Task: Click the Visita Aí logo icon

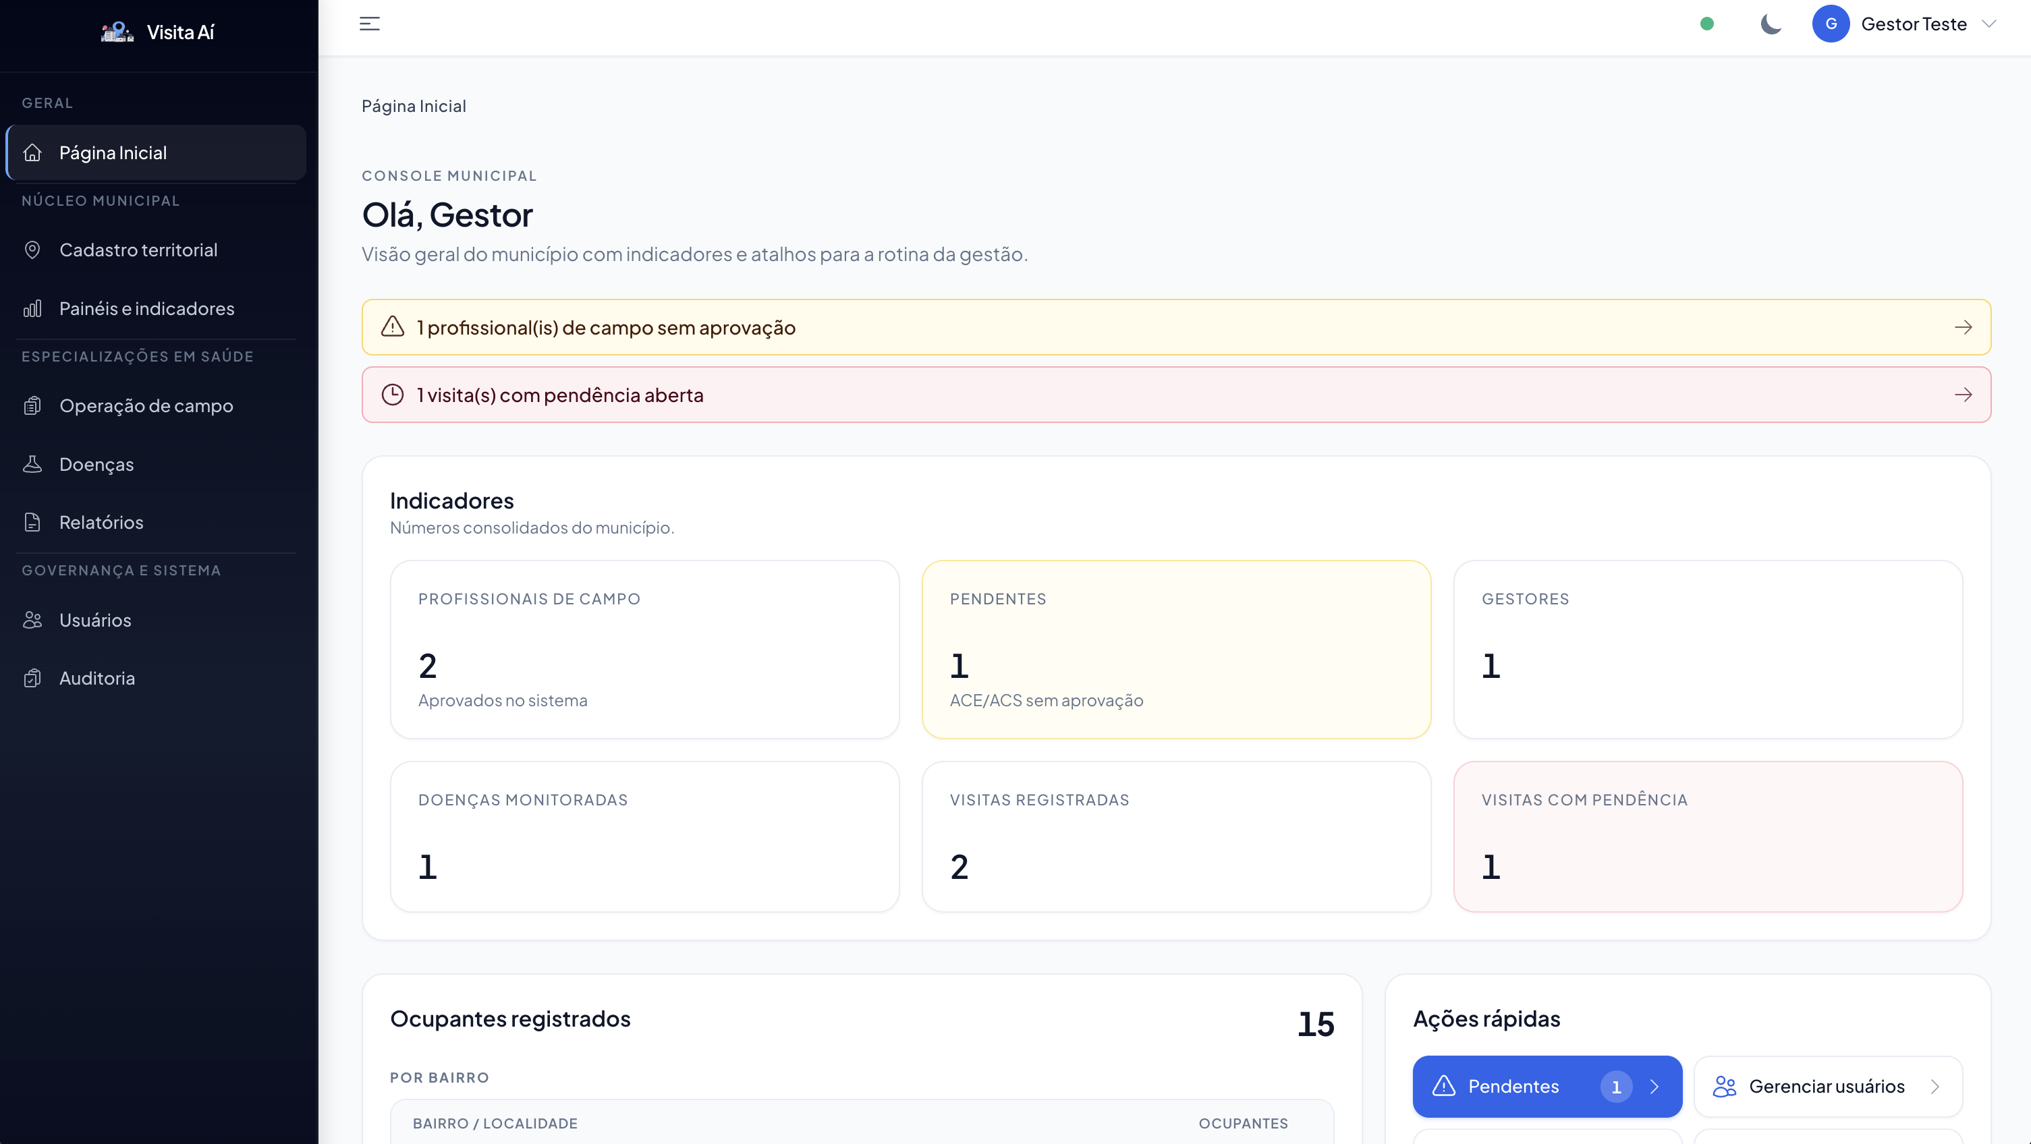Action: (x=117, y=32)
